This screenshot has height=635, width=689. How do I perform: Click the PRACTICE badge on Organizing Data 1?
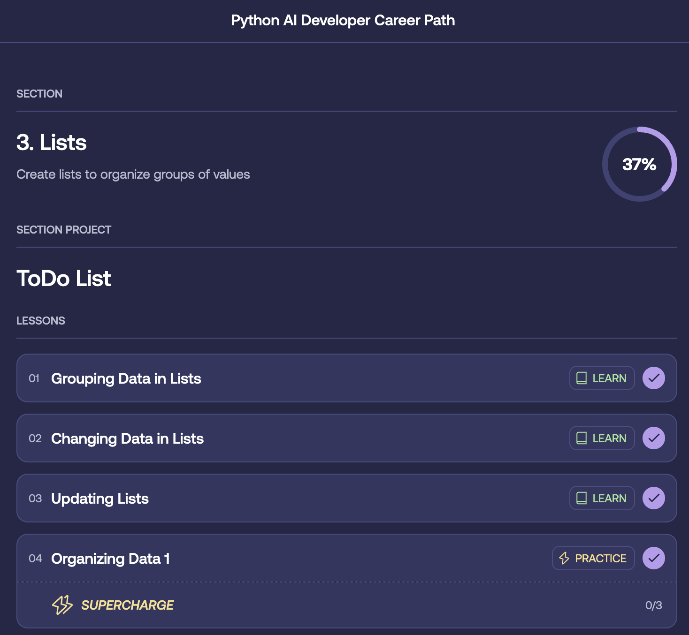pyautogui.click(x=593, y=559)
